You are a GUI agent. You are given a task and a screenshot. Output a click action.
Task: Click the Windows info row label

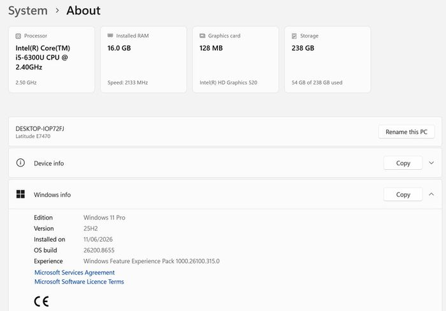(52, 195)
